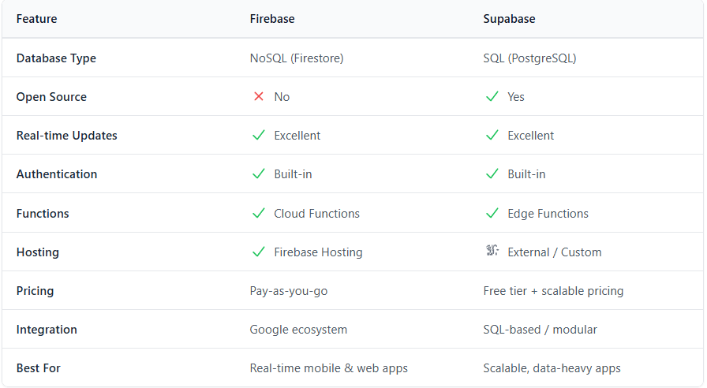The image size is (707, 388).
Task: Click Excellent text under Firebase
Action: [x=297, y=136]
